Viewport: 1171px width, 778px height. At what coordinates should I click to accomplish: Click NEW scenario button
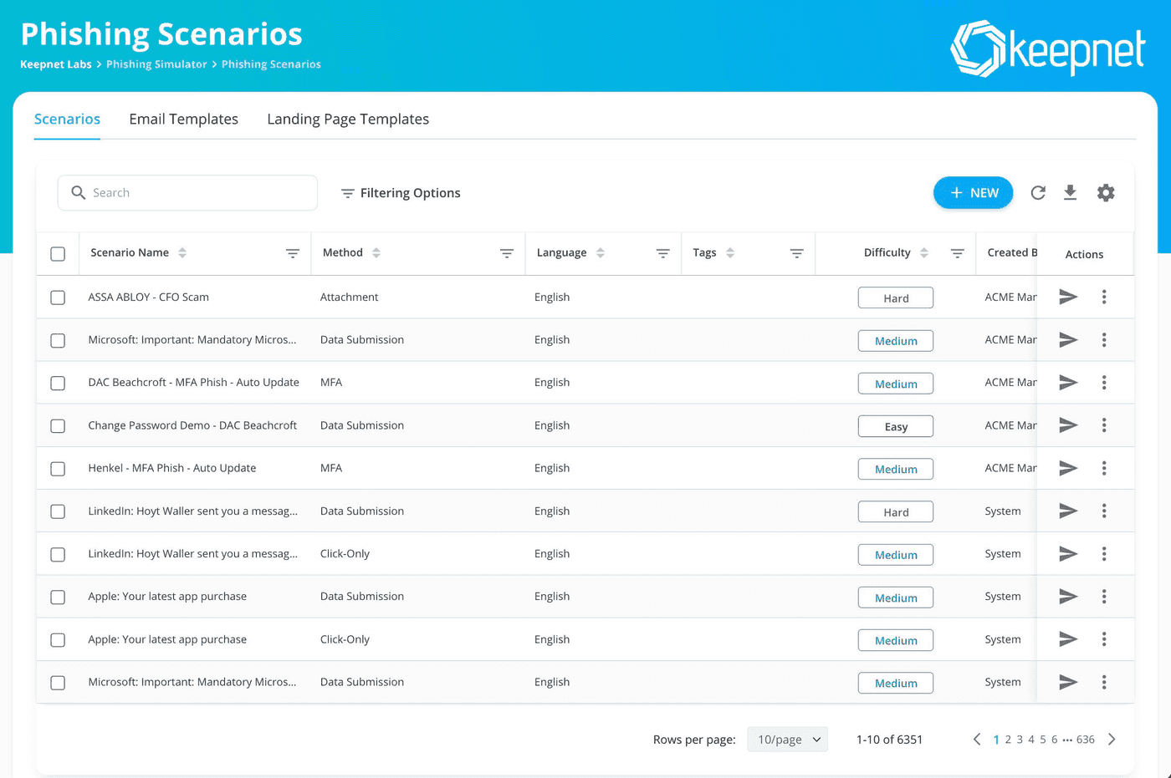click(973, 193)
